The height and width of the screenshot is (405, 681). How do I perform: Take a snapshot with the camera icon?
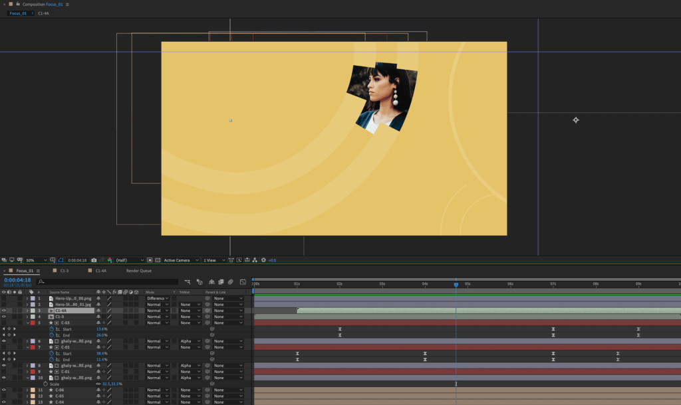point(94,260)
